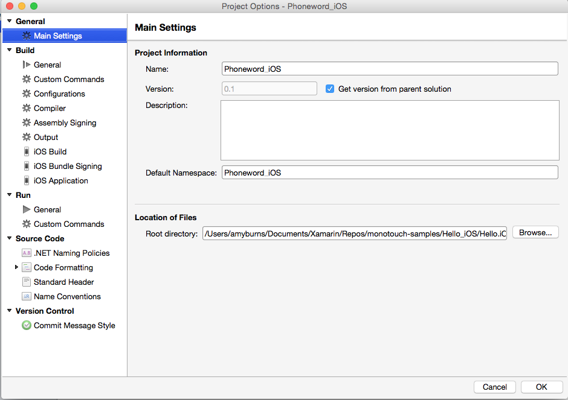Click the phone icon beside iOS Build
This screenshot has height=400, width=568.
click(27, 151)
